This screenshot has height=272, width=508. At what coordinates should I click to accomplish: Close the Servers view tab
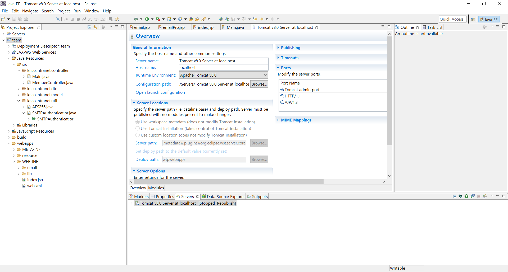pos(197,196)
